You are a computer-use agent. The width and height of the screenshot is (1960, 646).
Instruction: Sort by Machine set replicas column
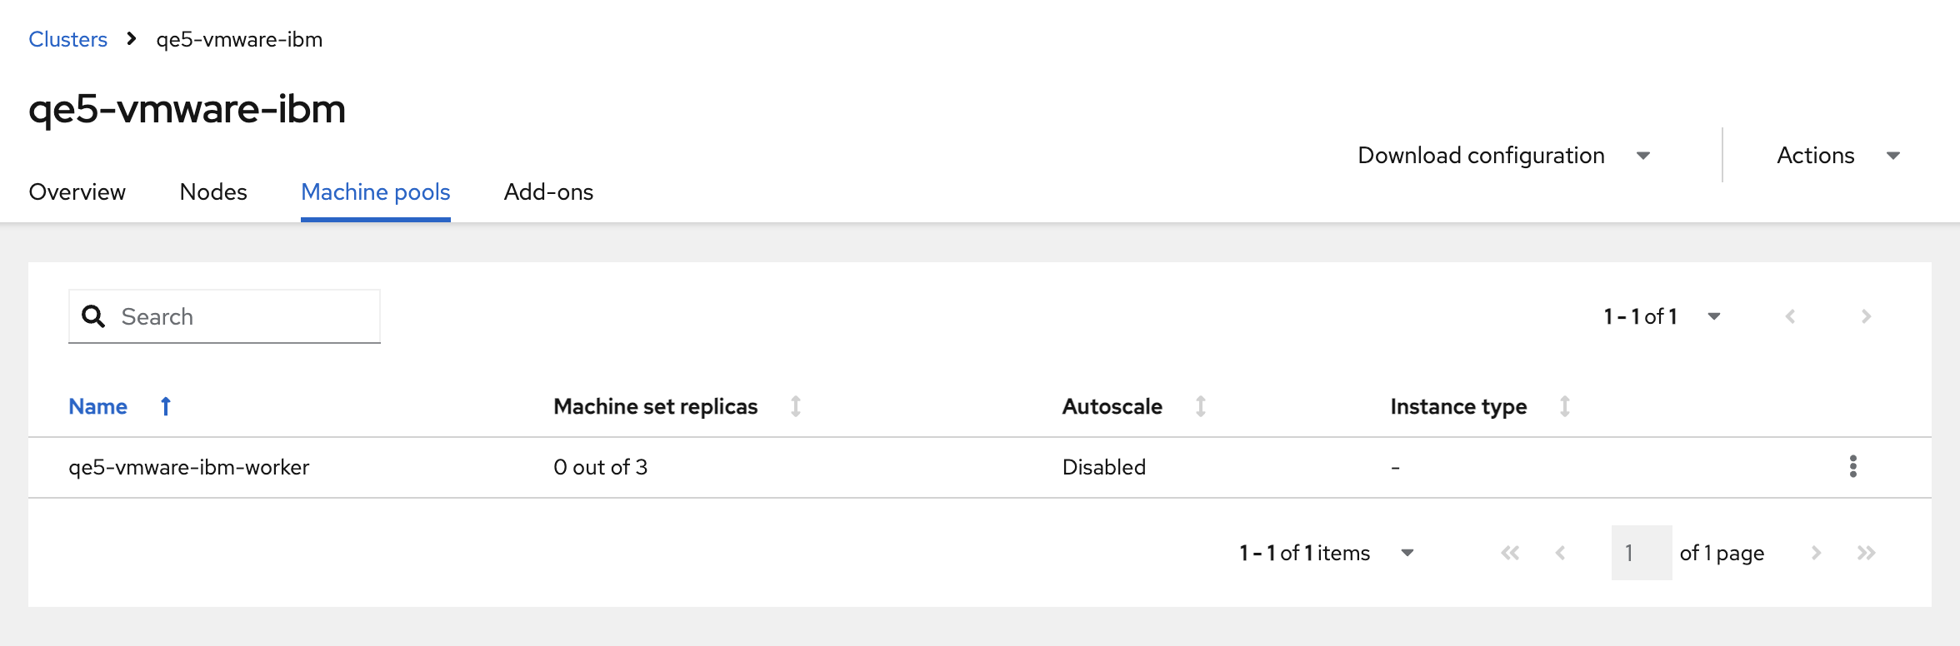click(796, 406)
